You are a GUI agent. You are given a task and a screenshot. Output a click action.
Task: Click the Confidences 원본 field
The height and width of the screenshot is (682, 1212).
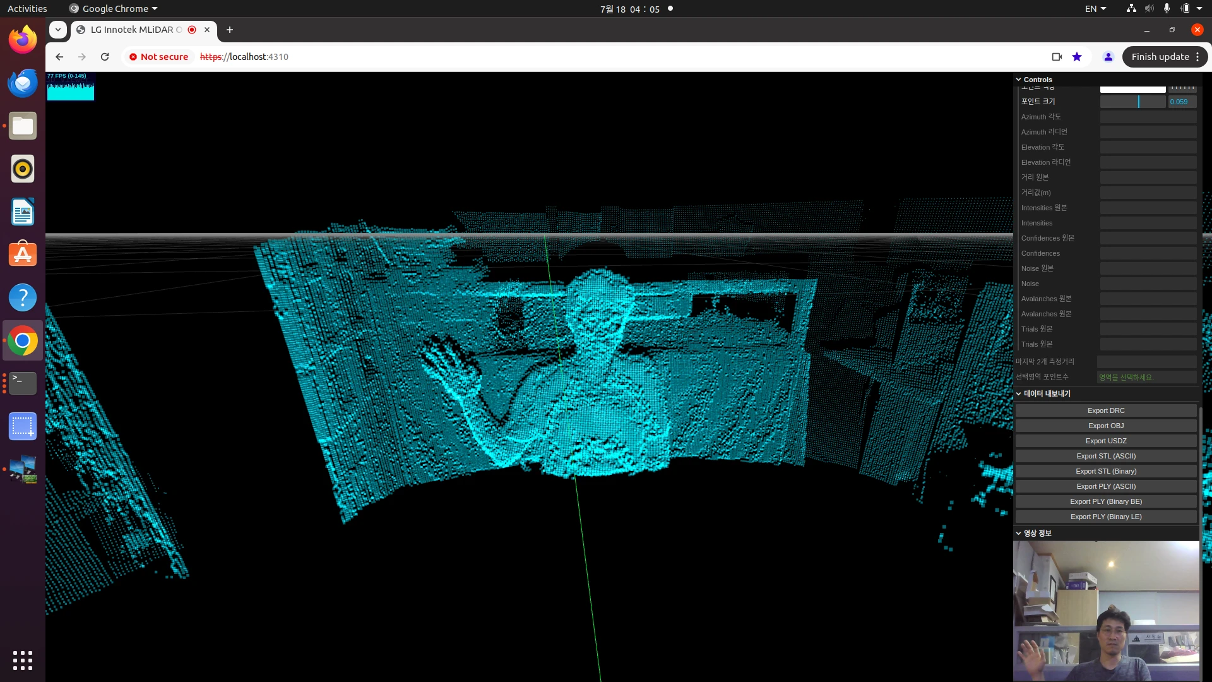(1148, 238)
